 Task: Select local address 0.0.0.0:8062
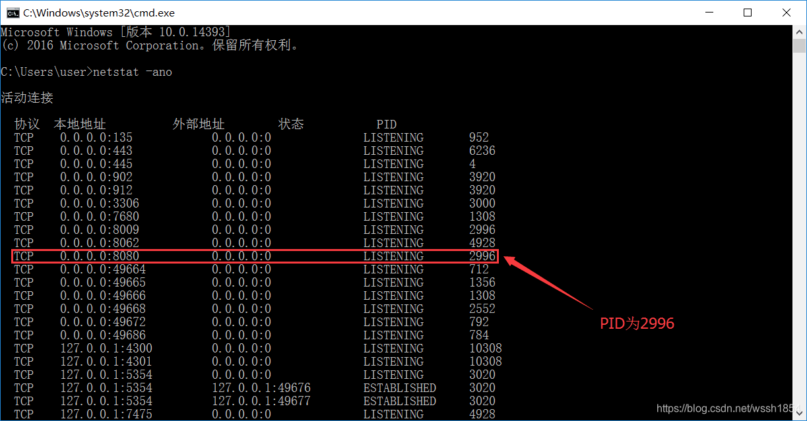point(100,243)
